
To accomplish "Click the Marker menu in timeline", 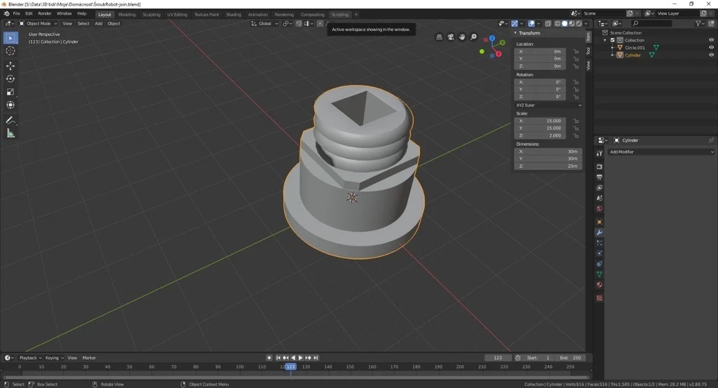I will coord(89,358).
